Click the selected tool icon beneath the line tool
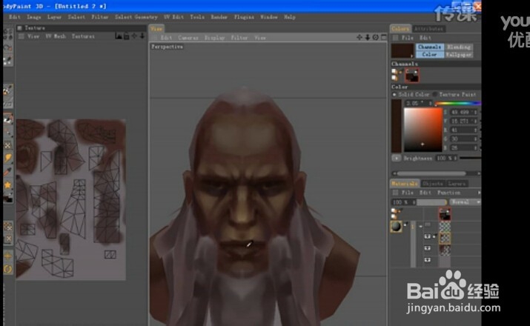 (7, 119)
